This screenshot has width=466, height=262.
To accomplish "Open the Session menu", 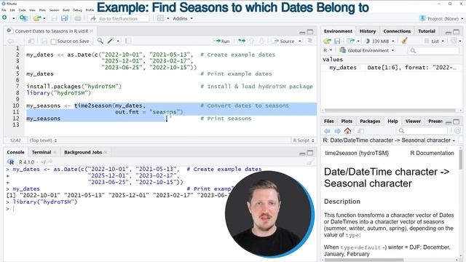I will 54,10.
